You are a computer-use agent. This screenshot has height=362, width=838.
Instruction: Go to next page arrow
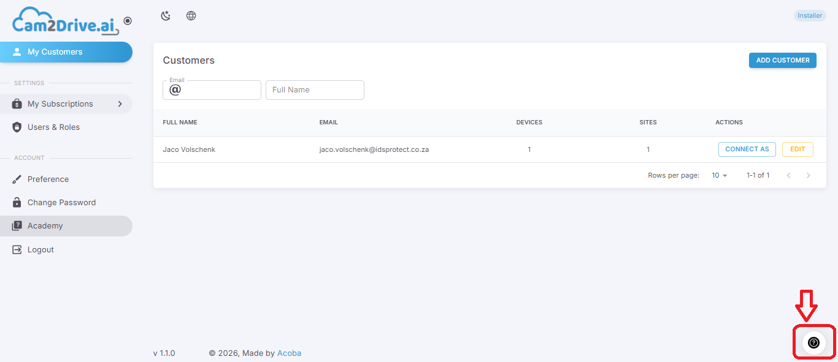(x=809, y=175)
